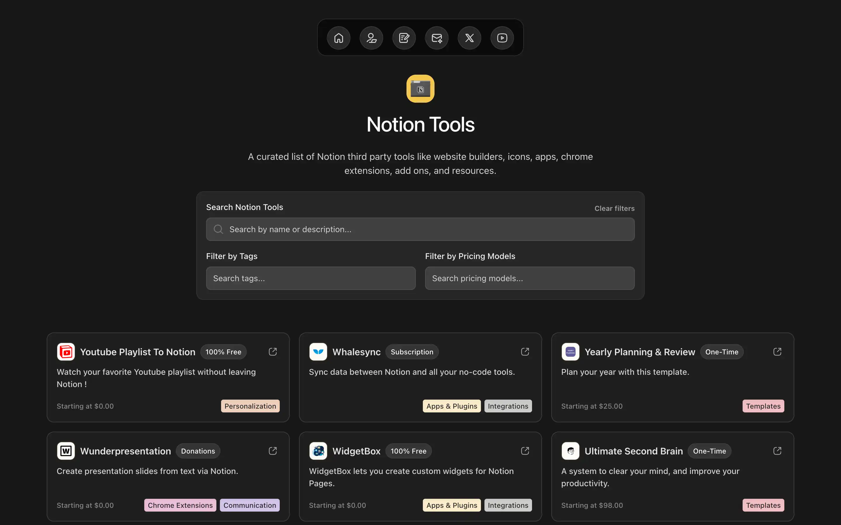The height and width of the screenshot is (525, 841).
Task: Select the Personalization tag
Action: pos(250,406)
